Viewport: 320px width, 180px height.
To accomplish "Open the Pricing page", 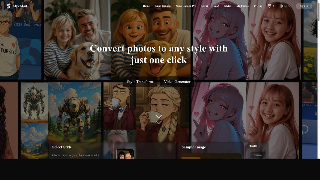I will (258, 6).
